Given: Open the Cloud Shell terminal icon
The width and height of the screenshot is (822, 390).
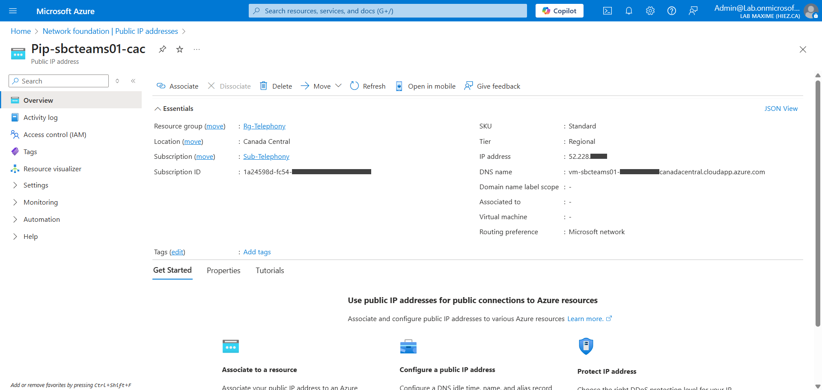Looking at the screenshot, I should pyautogui.click(x=607, y=11).
